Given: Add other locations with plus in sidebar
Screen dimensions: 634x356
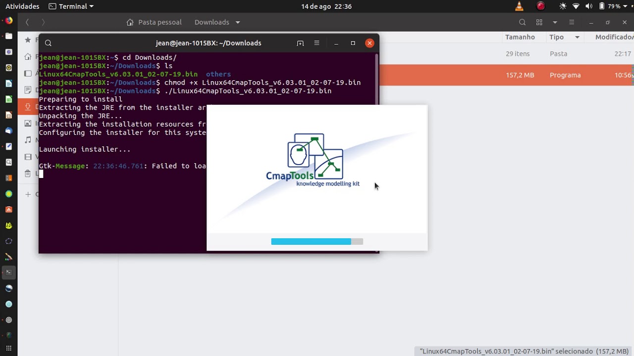Looking at the screenshot, I should point(28,194).
